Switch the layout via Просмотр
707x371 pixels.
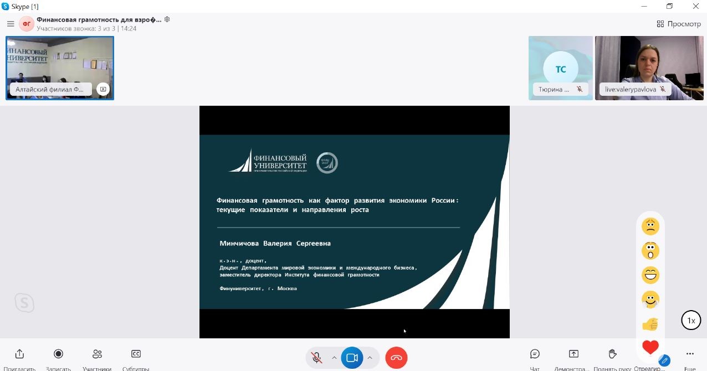[x=679, y=24]
